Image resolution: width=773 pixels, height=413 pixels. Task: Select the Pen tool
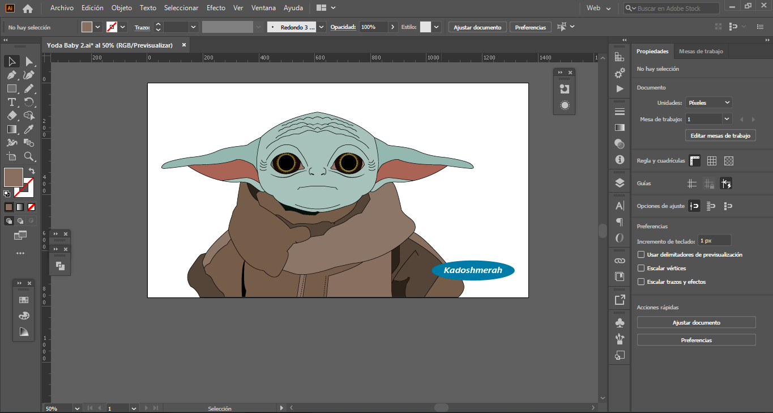click(11, 75)
